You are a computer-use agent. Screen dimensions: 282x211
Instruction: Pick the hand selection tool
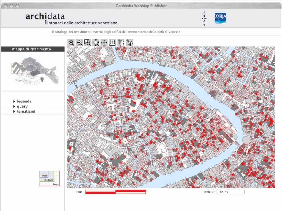[x=121, y=43]
